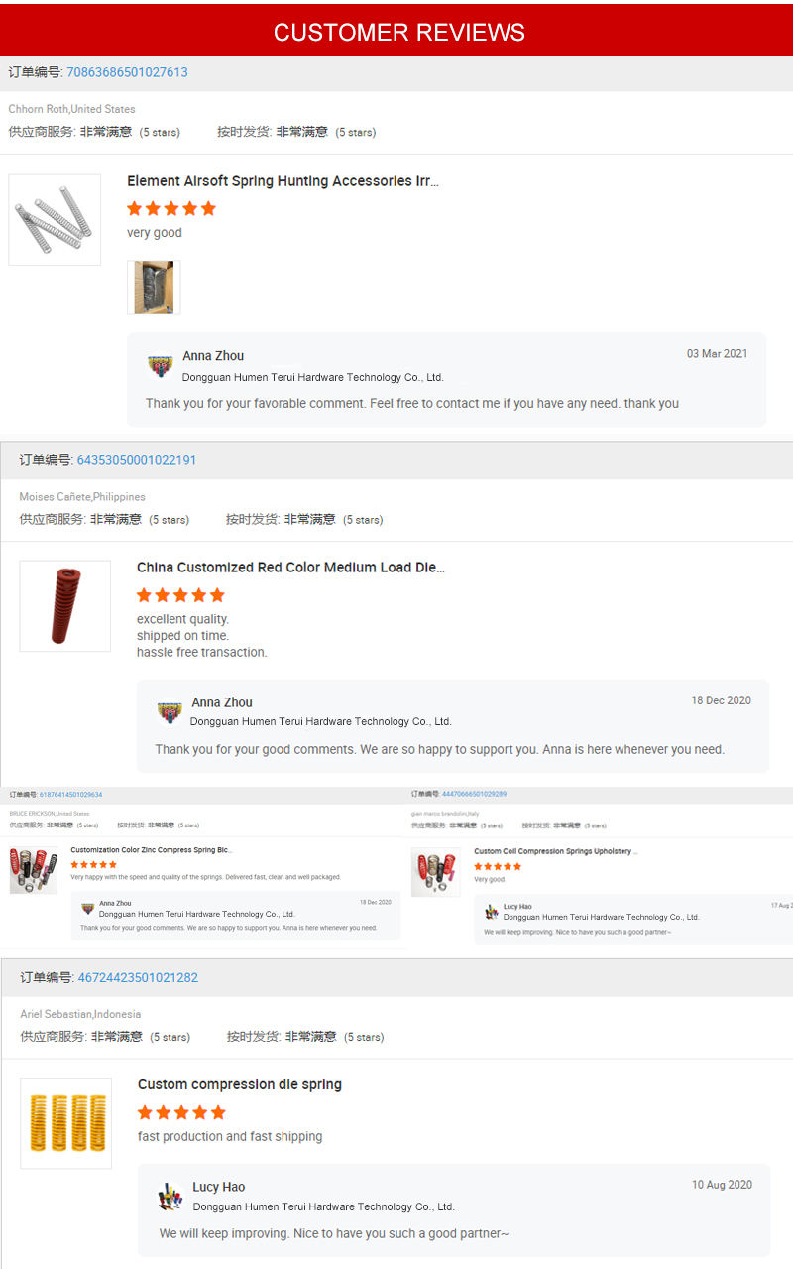This screenshot has height=1269, width=793.
Task: Open order number 64353050001022191 link
Action: [x=137, y=460]
